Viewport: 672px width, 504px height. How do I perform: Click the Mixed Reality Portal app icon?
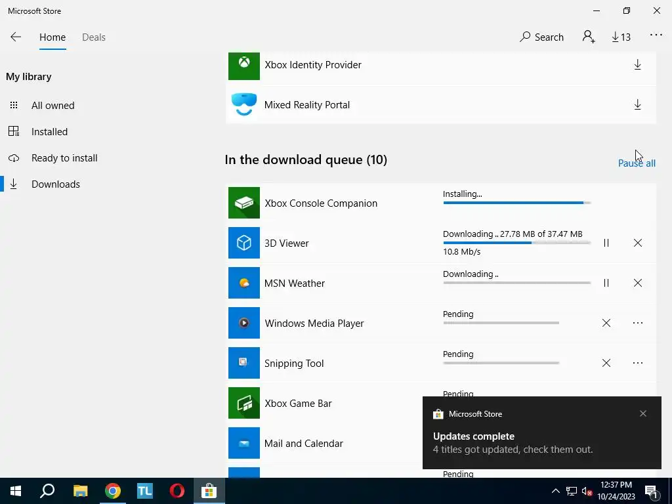coord(244,104)
